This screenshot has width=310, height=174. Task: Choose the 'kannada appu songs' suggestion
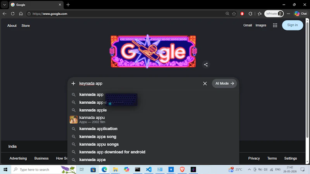coord(153,144)
